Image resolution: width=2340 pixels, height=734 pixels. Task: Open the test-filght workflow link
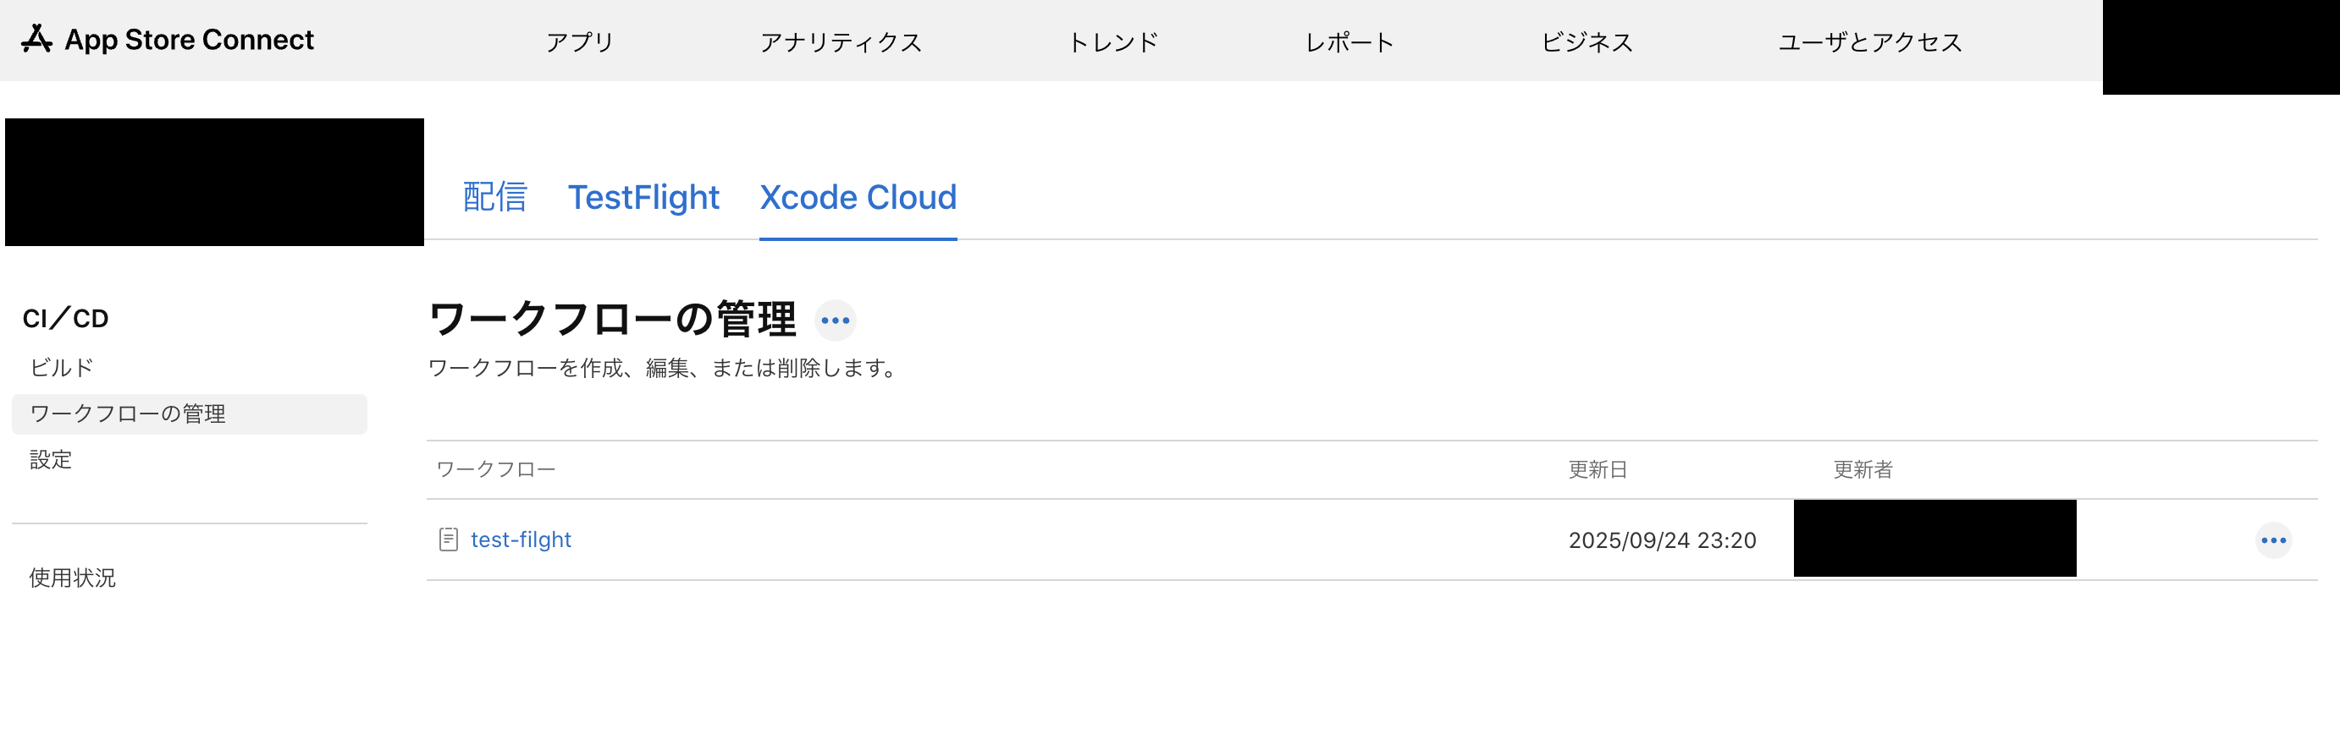coord(521,540)
